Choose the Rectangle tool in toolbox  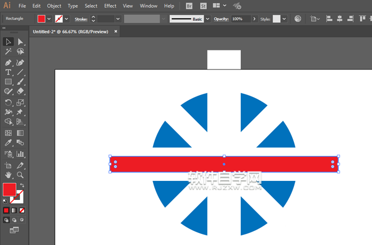click(x=9, y=82)
